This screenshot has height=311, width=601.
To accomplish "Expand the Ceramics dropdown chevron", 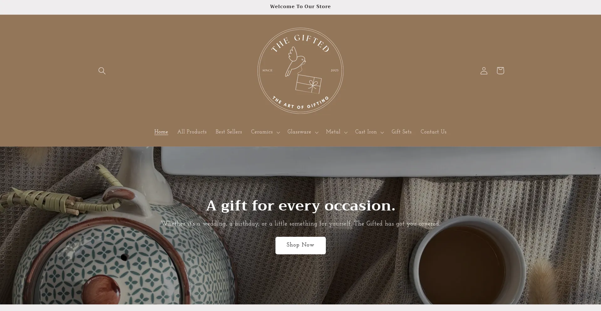I will 278,132.
